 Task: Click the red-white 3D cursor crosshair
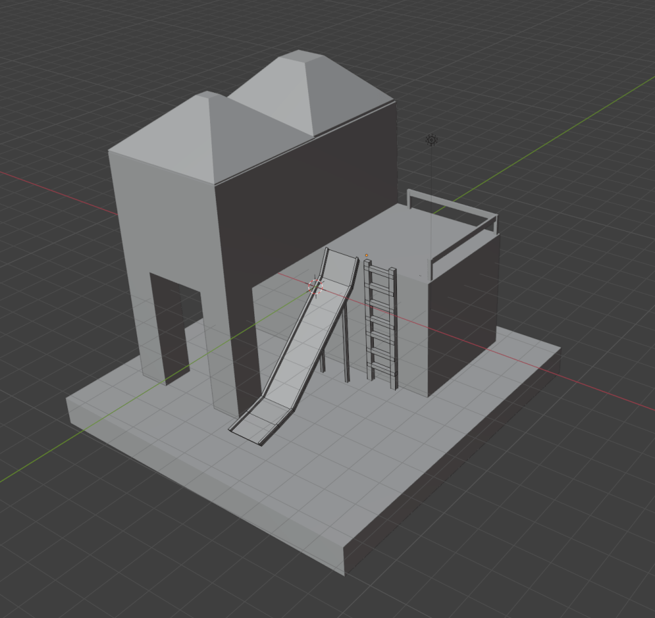(x=316, y=287)
